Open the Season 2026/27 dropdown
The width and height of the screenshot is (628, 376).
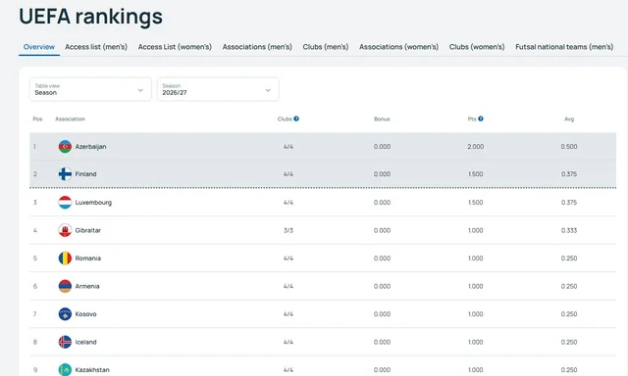[x=218, y=89]
